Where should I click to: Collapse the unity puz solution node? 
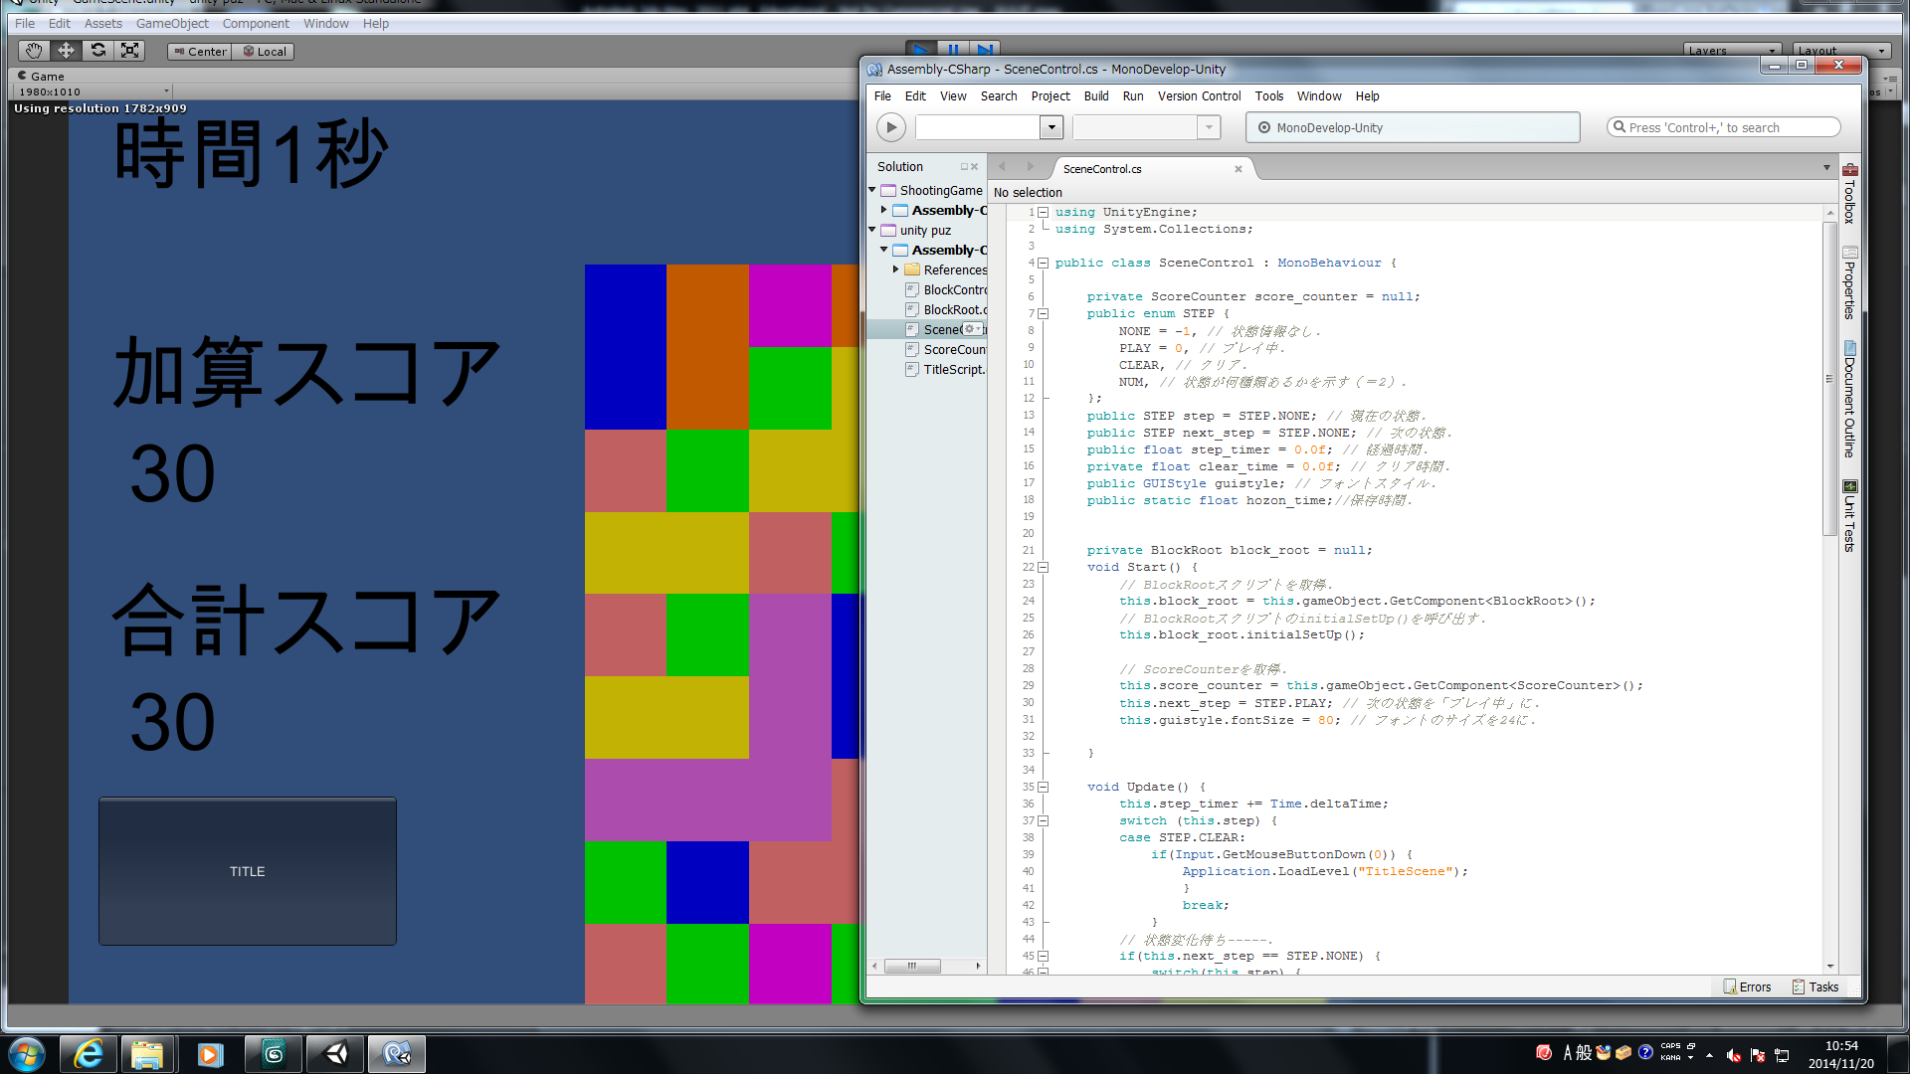872,230
